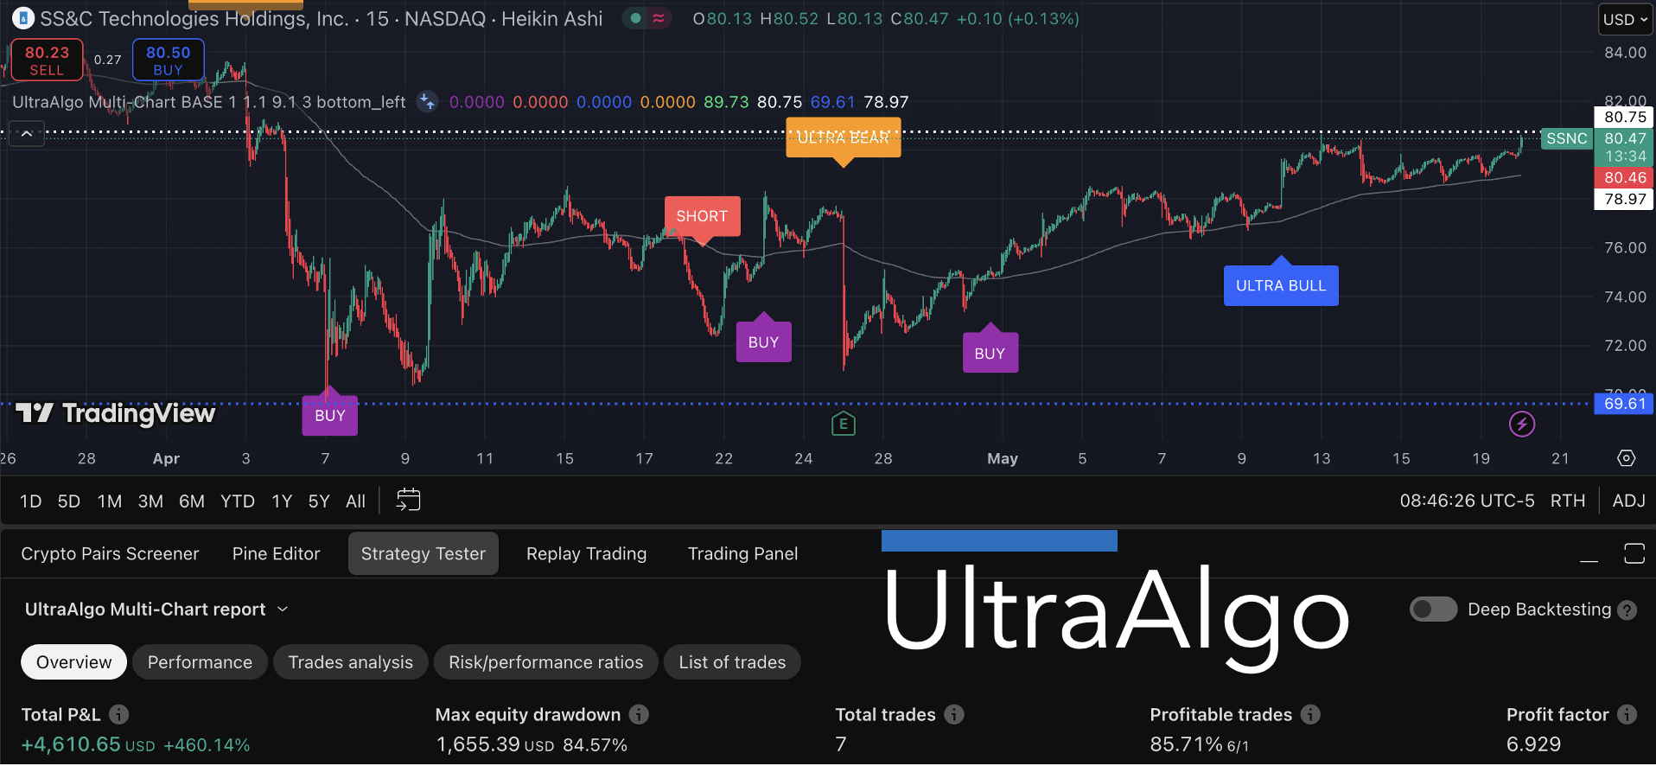Click the SHORT signal label on chart
Image resolution: width=1656 pixels, height=766 pixels.
point(702,216)
